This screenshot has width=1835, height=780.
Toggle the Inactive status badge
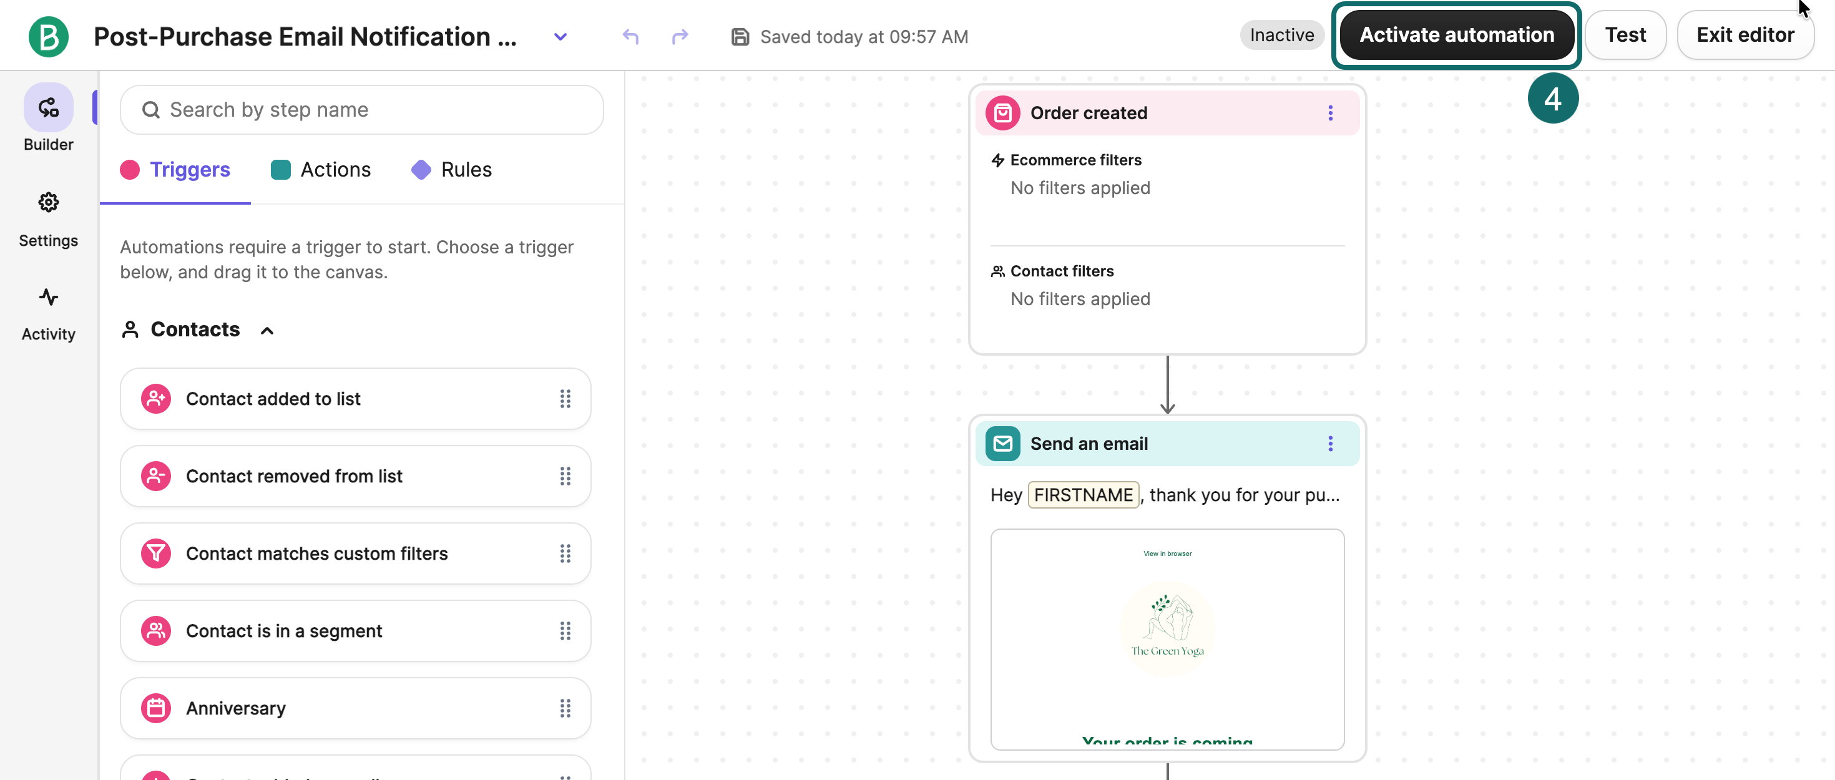coord(1281,34)
